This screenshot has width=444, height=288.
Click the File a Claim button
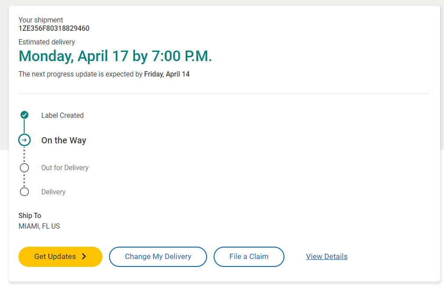coord(249,257)
